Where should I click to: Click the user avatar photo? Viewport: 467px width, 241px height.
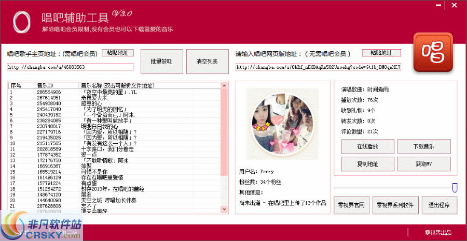(282, 124)
